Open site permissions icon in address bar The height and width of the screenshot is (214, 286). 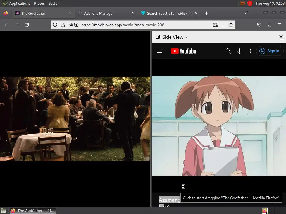click(71, 25)
